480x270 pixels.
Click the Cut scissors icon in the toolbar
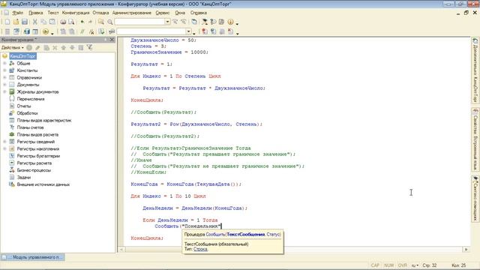click(35, 22)
